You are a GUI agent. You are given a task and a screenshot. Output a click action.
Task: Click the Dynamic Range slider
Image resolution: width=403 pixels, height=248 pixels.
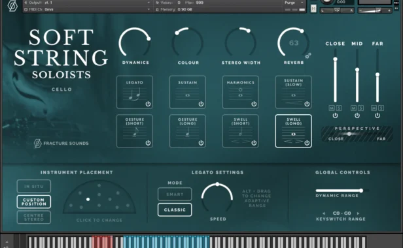342,191
